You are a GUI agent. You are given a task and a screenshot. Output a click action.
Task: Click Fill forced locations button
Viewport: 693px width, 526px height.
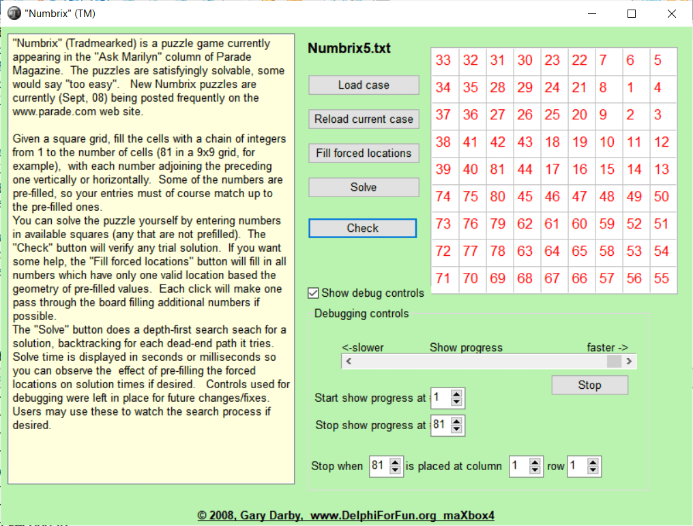click(364, 153)
